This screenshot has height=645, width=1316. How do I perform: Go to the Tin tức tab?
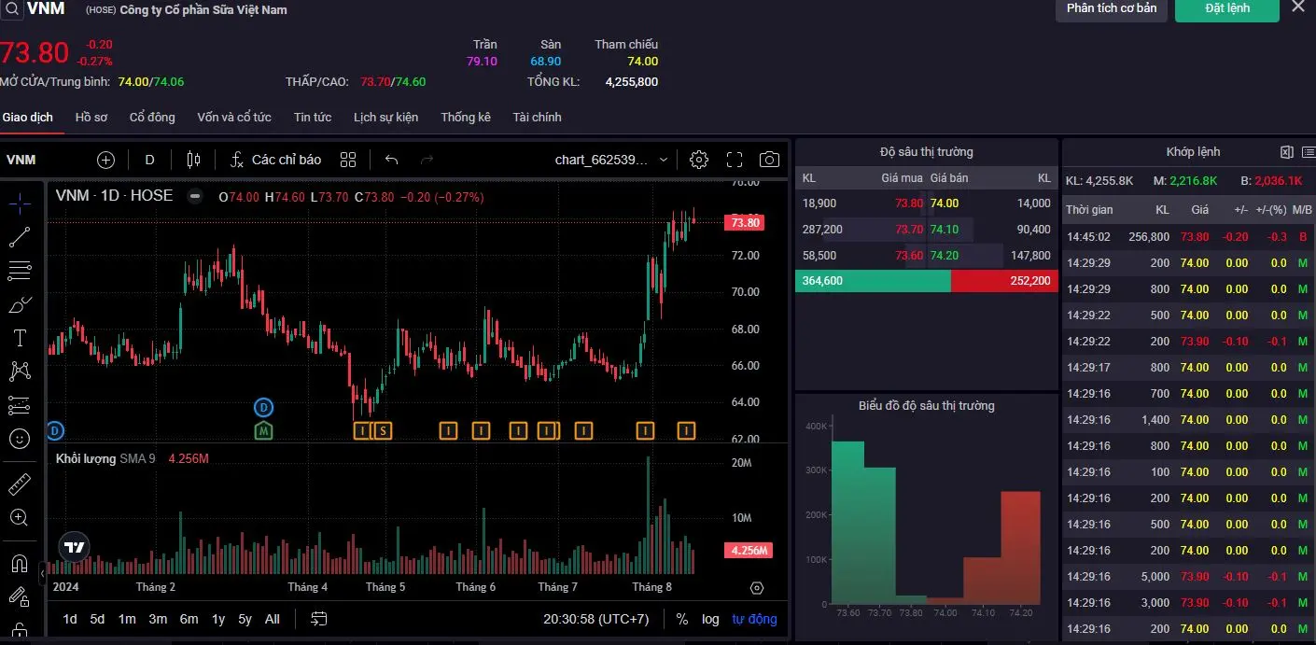[x=313, y=118]
